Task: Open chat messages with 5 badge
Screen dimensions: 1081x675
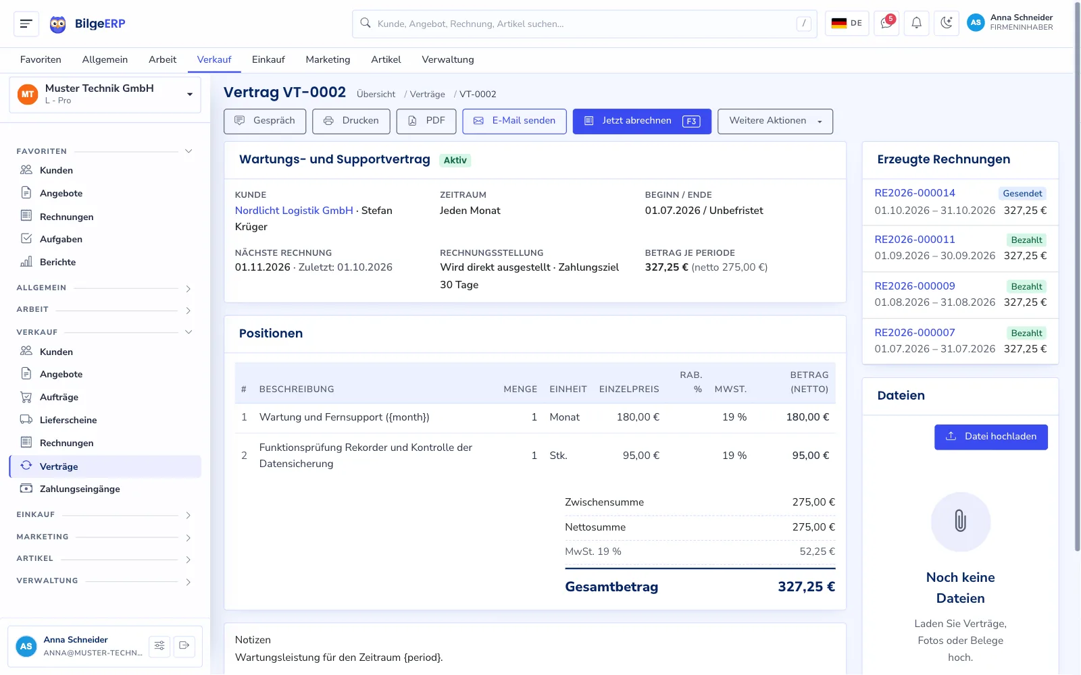Action: click(x=886, y=24)
